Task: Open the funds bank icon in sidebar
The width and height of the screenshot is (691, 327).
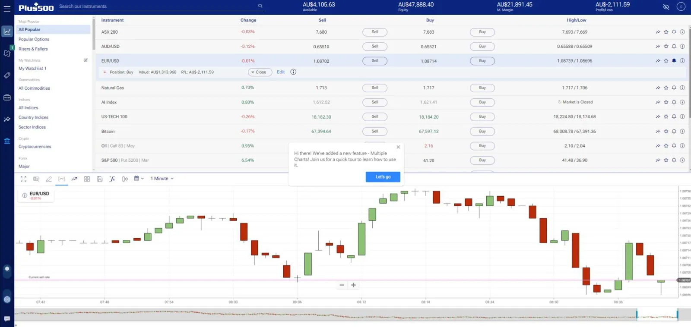Action: tap(7, 141)
